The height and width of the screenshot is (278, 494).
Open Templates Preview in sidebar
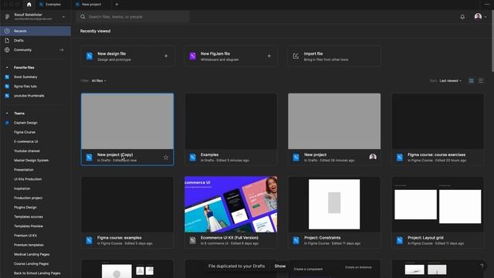coord(29,226)
